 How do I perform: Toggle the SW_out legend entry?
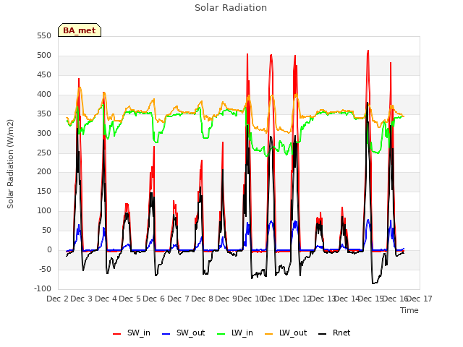coord(183,333)
